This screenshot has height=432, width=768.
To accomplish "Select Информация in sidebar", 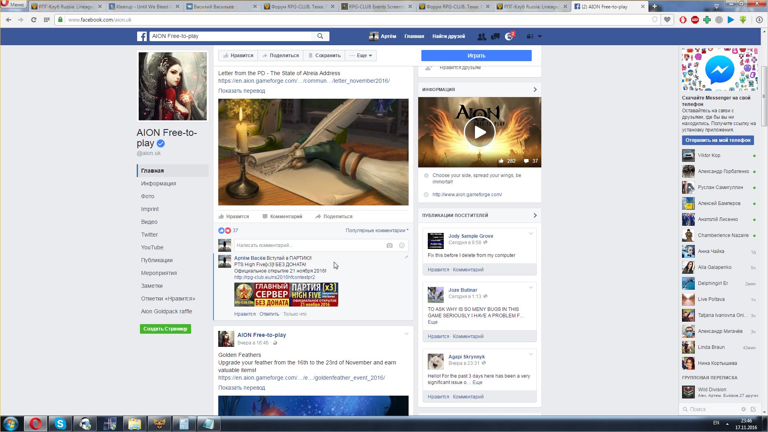I will click(158, 183).
